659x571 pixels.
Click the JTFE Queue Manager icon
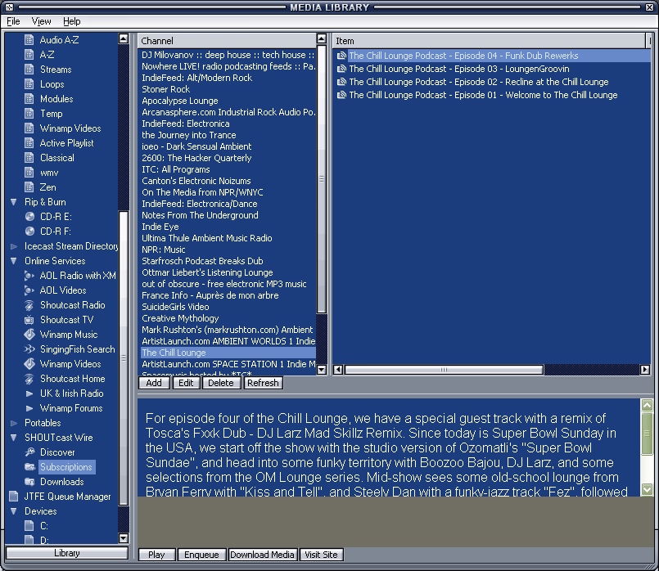pyautogui.click(x=14, y=497)
